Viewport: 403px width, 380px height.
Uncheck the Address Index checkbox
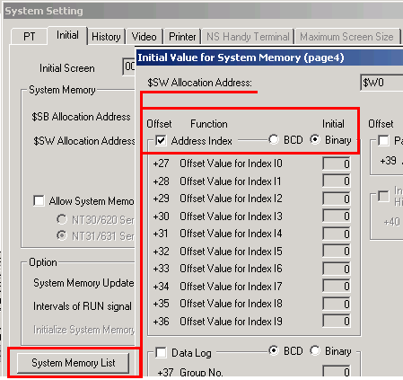[161, 140]
